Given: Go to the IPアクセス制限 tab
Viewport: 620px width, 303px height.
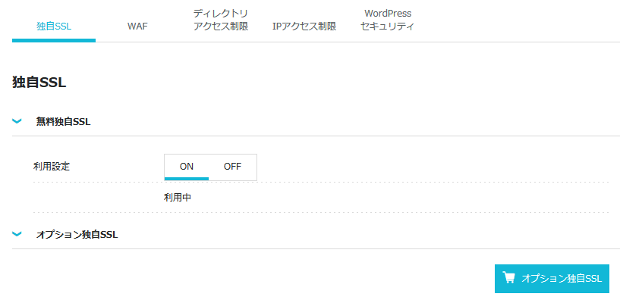Looking at the screenshot, I should (304, 27).
